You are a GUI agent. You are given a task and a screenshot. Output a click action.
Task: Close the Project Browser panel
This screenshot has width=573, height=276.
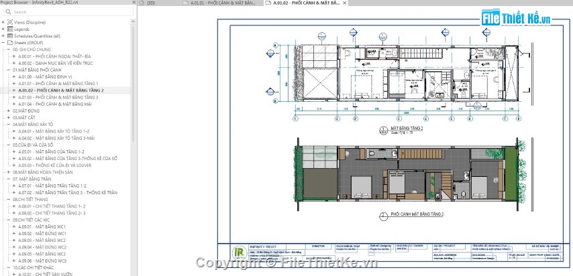pyautogui.click(x=134, y=2)
